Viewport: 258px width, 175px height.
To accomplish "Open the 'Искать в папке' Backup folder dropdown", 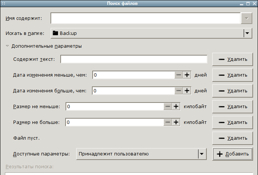I will pyautogui.click(x=151, y=33).
